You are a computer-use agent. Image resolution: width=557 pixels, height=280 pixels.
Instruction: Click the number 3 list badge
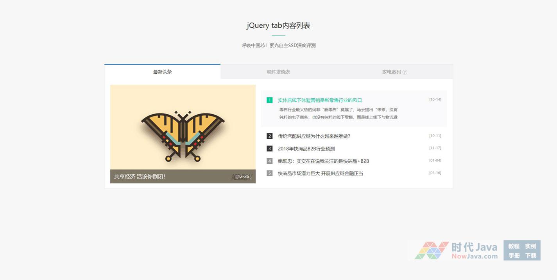click(x=269, y=149)
